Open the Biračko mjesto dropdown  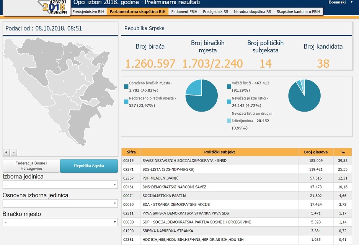pos(60,222)
